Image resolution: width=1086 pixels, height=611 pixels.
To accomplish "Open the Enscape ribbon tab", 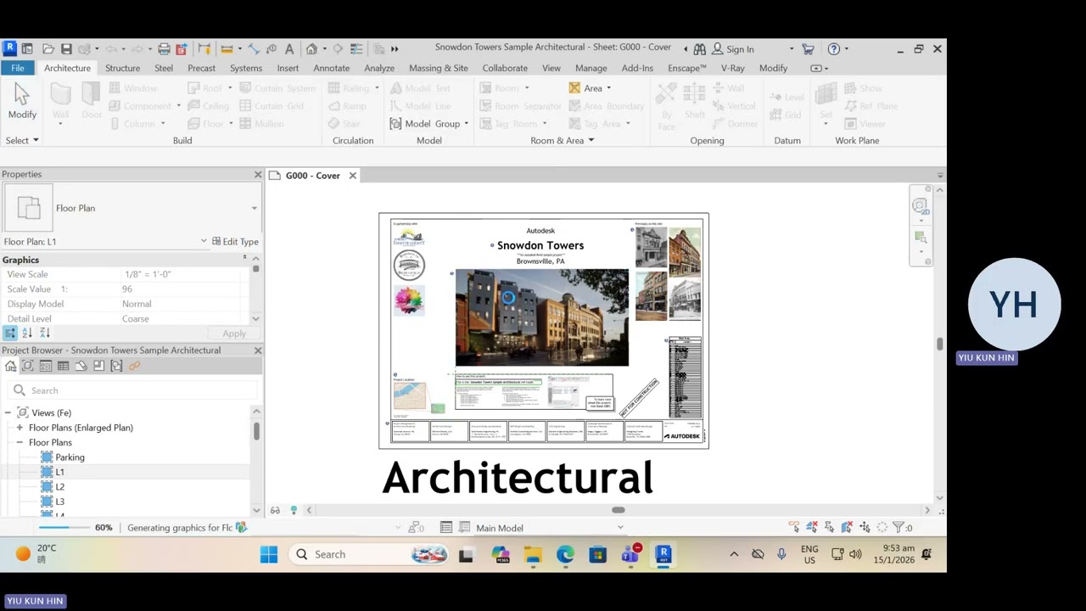I will (687, 68).
